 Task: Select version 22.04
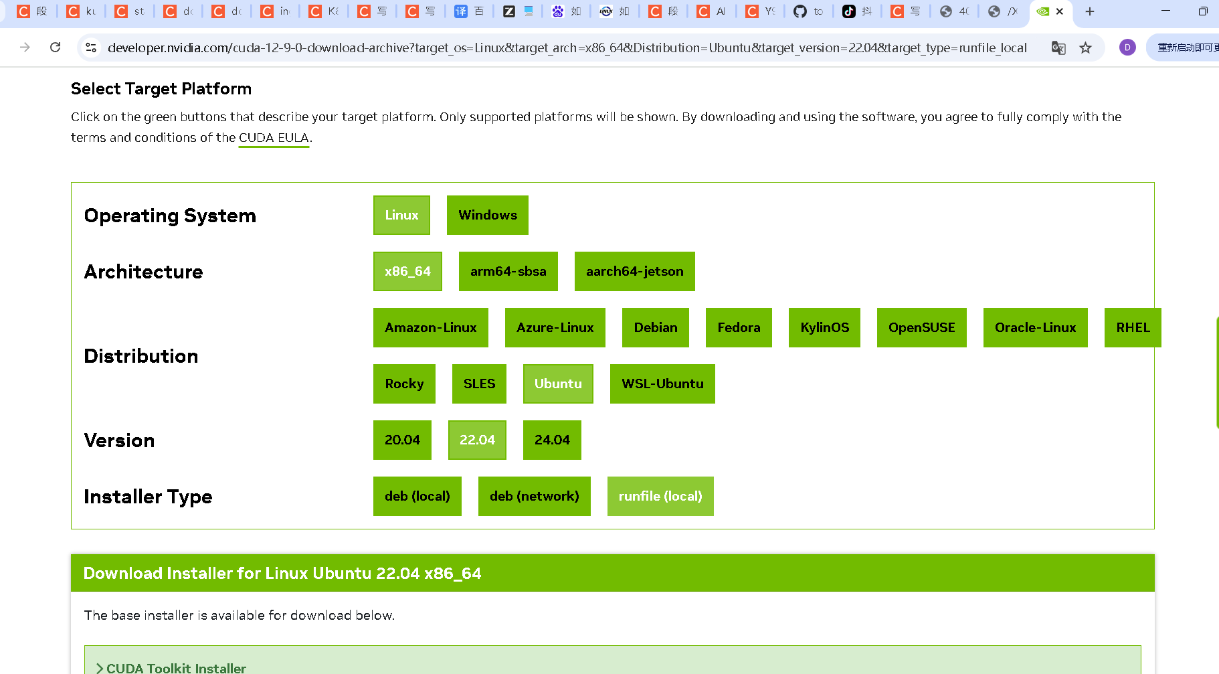(477, 440)
